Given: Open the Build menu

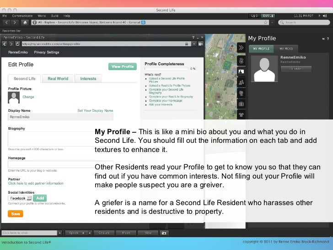Looking at the screenshot, I should pyautogui.click(x=54, y=16).
